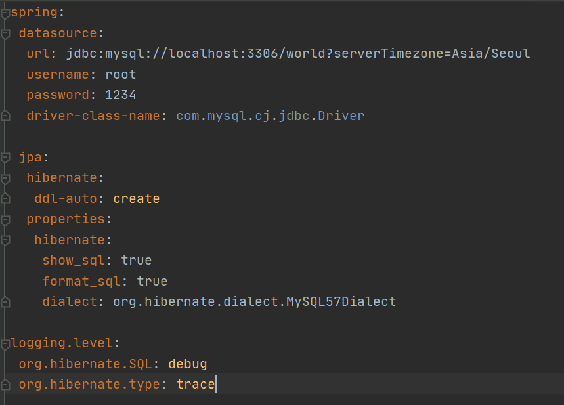The width and height of the screenshot is (564, 405).
Task: Click fold end marker beside org.hibernate.type
Action: [x=5, y=384]
